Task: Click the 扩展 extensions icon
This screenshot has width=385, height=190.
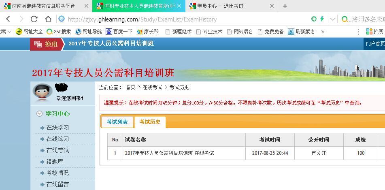Action: click(x=374, y=31)
